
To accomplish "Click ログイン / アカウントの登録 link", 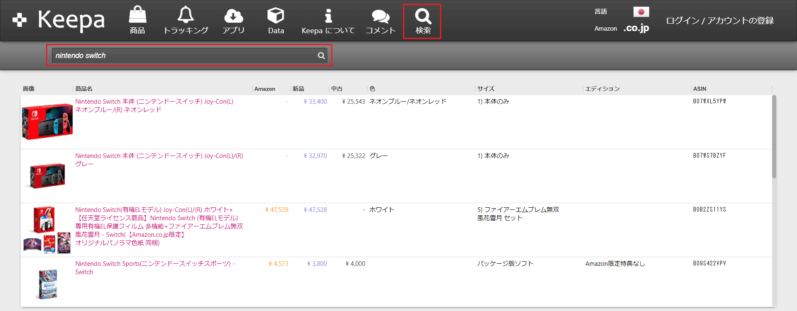I will (x=719, y=21).
